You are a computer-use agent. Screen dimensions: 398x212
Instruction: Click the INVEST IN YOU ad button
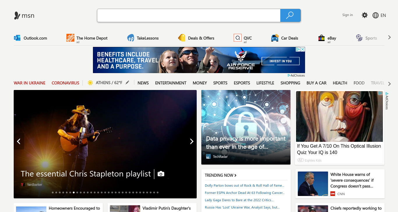pos(281,61)
